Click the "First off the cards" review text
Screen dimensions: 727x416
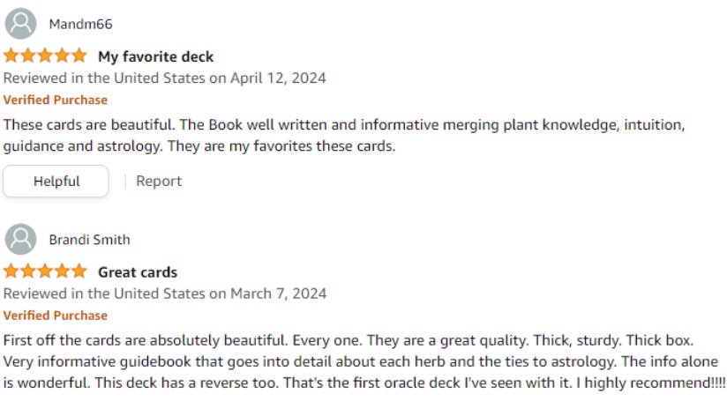tap(362, 361)
